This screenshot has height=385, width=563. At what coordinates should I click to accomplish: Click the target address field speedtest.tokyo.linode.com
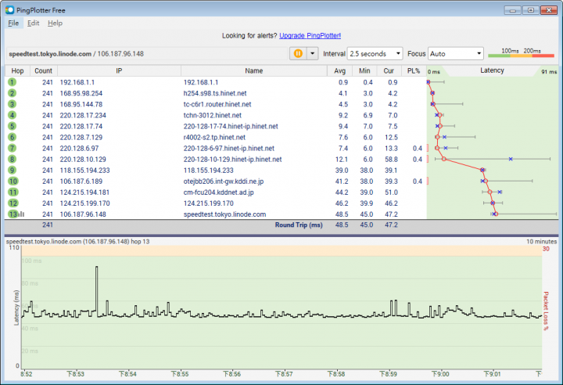[147, 53]
